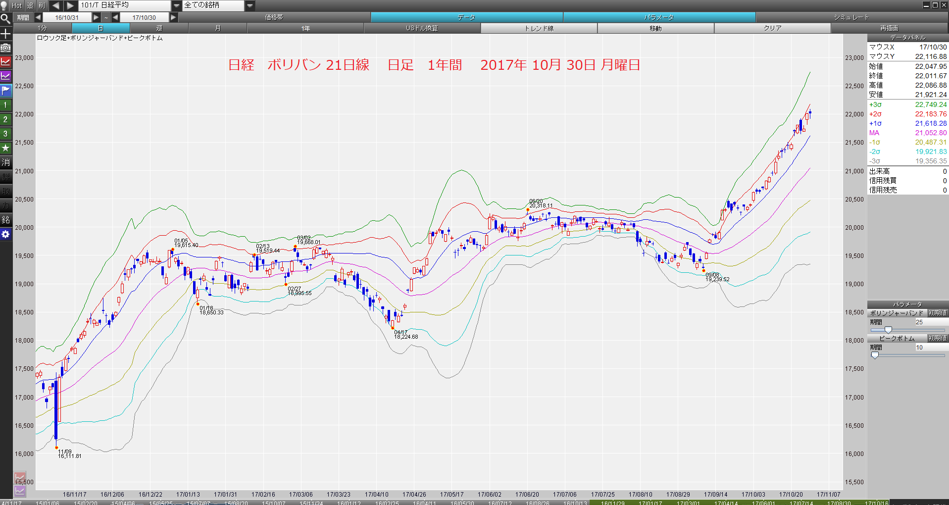Click the green star favorites icon
This screenshot has width=949, height=505.
[x=5, y=148]
